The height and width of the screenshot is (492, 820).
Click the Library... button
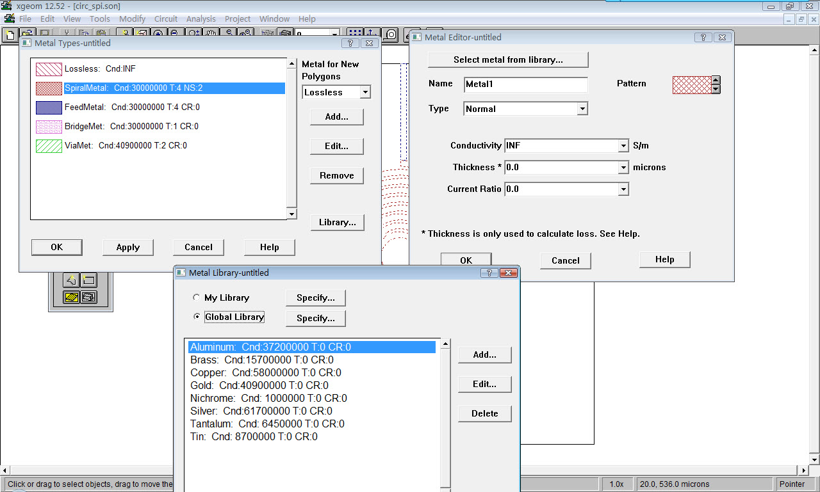pos(337,223)
